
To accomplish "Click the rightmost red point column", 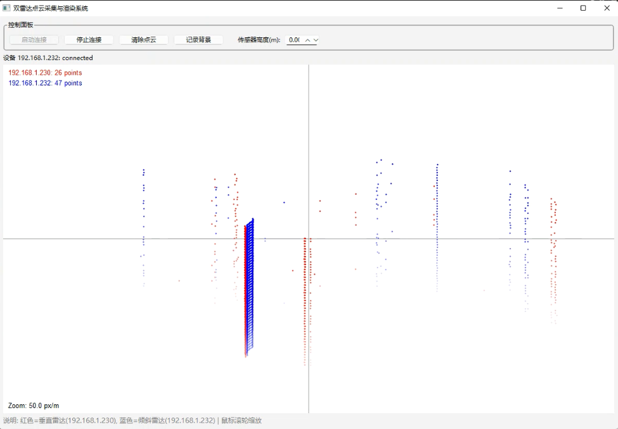I will 554,253.
